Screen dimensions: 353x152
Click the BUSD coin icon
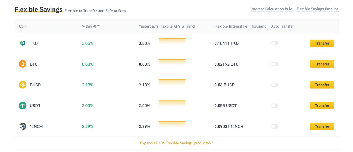pyautogui.click(x=22, y=85)
